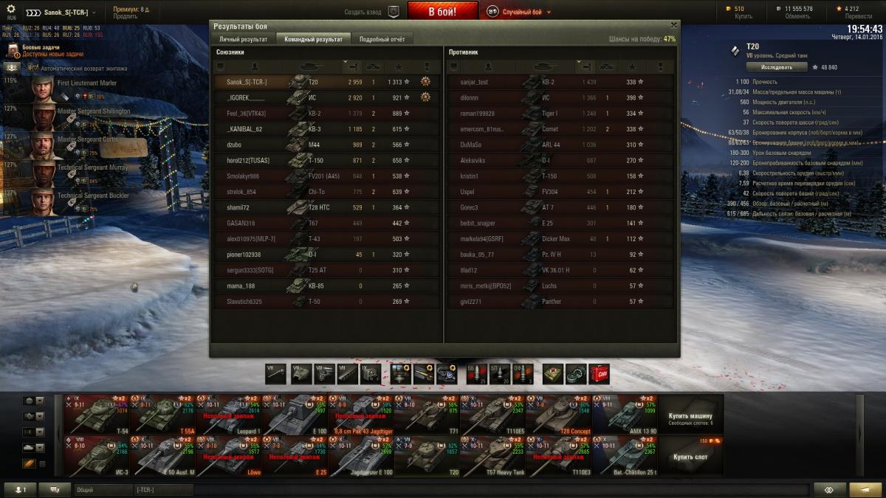Screen dimensions: 886x498
Task: Click Купить gold link
Action: point(744,16)
